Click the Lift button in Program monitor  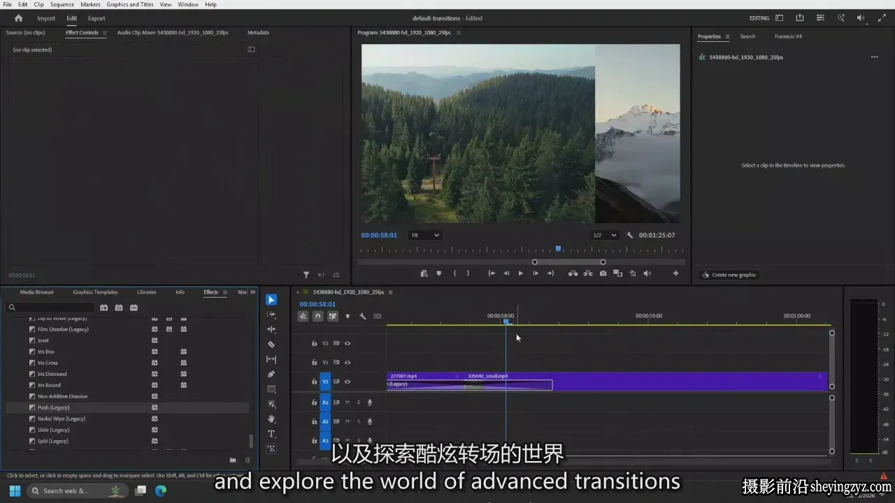pyautogui.click(x=573, y=273)
